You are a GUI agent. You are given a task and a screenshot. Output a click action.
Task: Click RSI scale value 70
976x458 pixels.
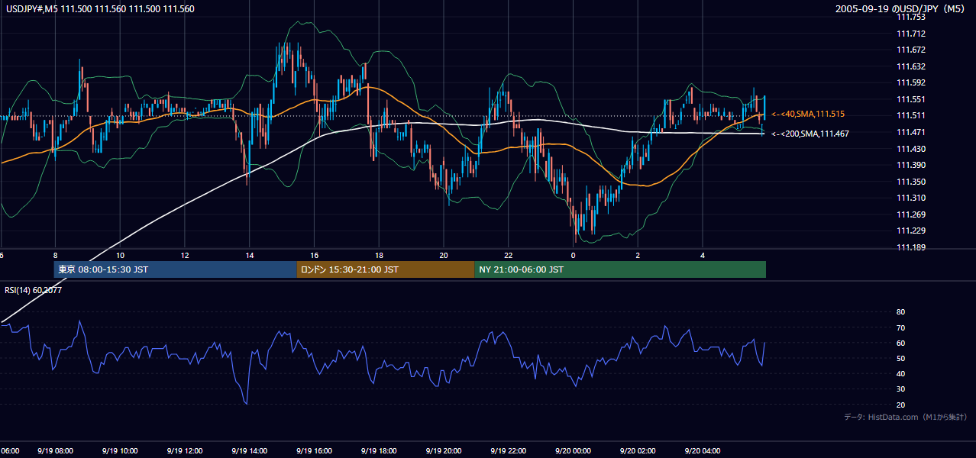coord(901,327)
